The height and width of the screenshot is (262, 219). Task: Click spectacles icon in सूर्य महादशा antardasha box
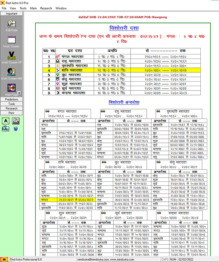coord(103,213)
